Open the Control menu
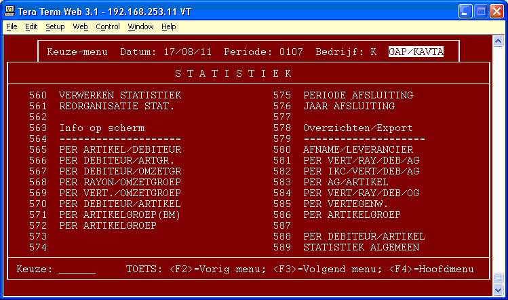Viewport: 508px width, 300px height. point(107,26)
